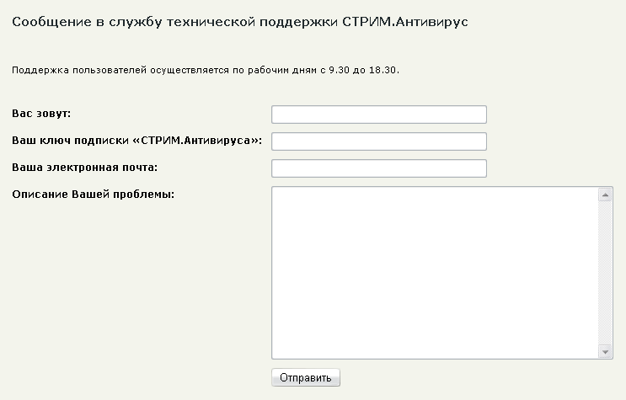Click the "Вас зовут:" label
Image resolution: width=626 pixels, height=400 pixels.
click(40, 114)
